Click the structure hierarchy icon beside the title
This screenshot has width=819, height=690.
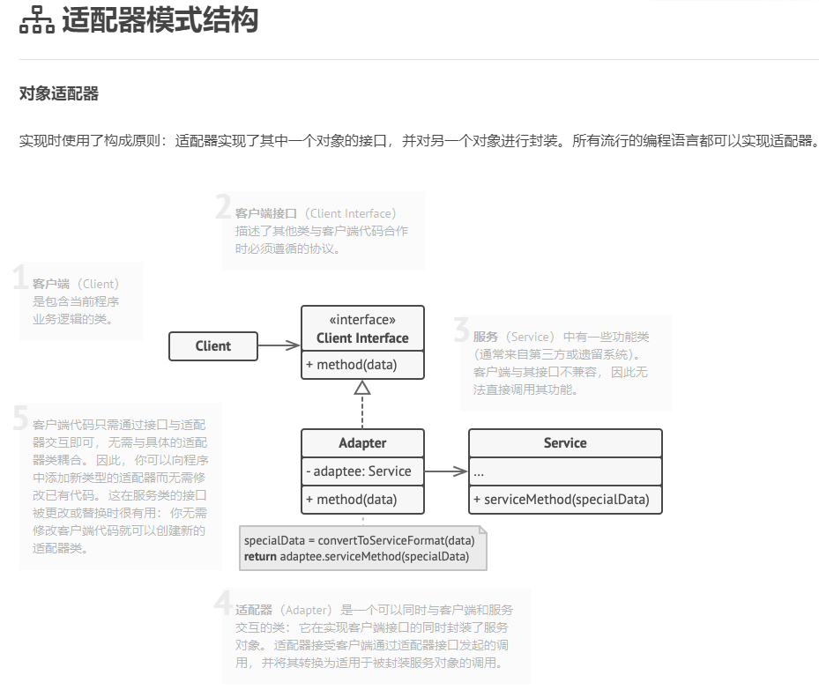click(x=36, y=20)
